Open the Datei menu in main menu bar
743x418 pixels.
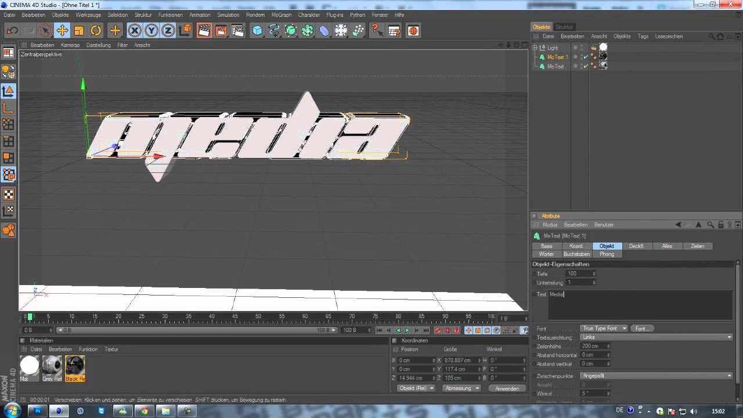(x=9, y=15)
